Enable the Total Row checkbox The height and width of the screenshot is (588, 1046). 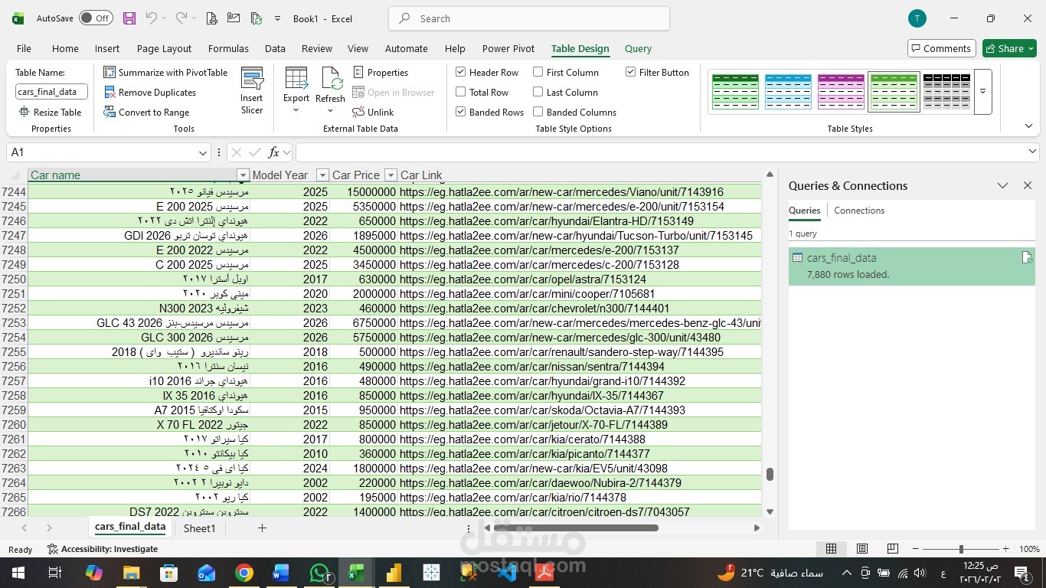click(460, 92)
